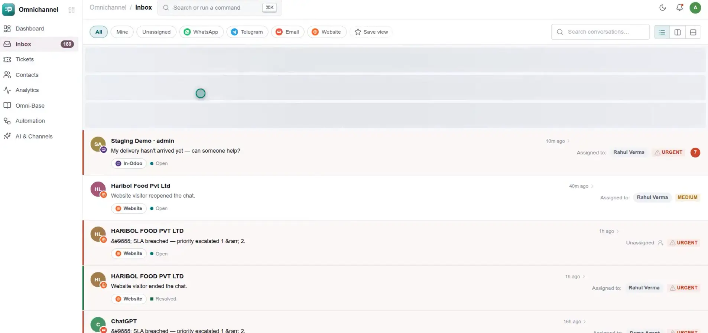The height and width of the screenshot is (333, 708).
Task: Switch to split column view
Action: (678, 32)
